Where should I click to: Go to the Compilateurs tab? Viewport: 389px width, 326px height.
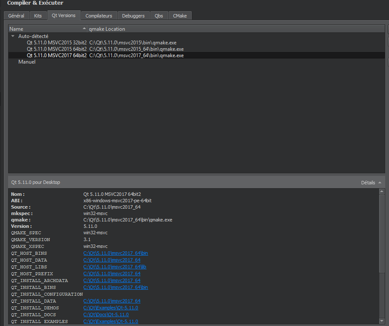click(99, 16)
